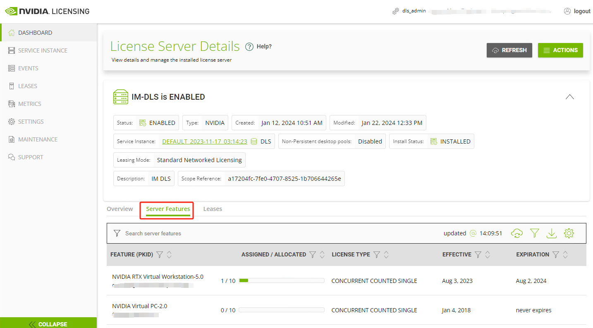Collapse the IM-DLS details panel
The height and width of the screenshot is (328, 593).
point(569,97)
